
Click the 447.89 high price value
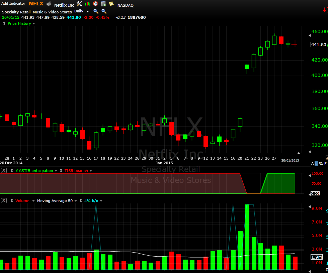43,17
